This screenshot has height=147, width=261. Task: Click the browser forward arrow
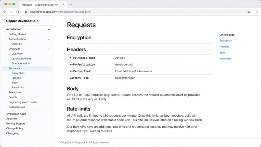(11, 12)
